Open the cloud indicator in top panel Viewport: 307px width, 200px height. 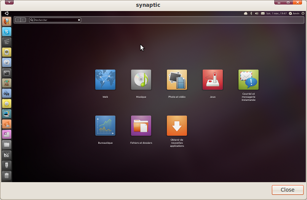246,13
